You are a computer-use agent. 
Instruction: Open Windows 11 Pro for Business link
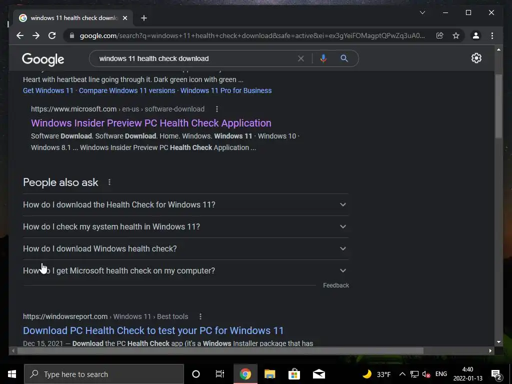coord(226,90)
